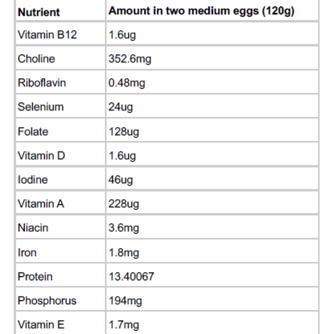The image size is (334, 334).
Task: Click the 0.48mg amount cell
Action: (127, 83)
